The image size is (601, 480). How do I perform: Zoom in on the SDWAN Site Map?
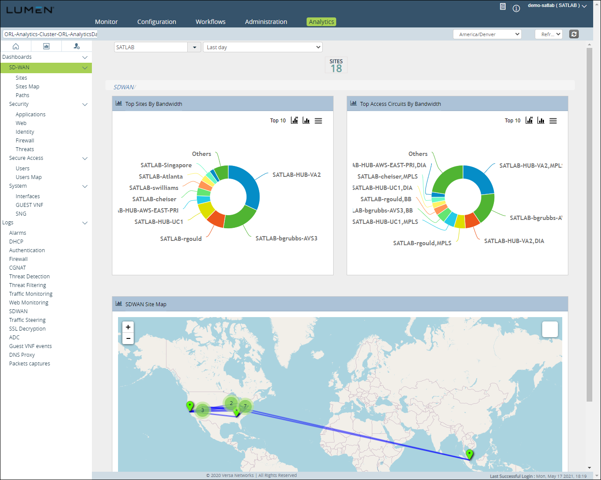[x=128, y=327]
